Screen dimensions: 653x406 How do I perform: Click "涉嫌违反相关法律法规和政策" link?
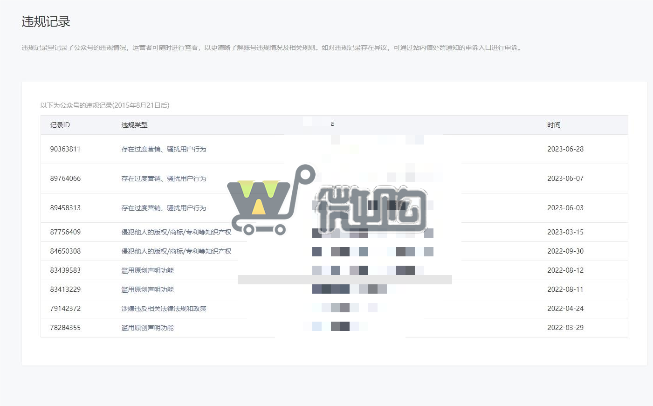coord(164,309)
